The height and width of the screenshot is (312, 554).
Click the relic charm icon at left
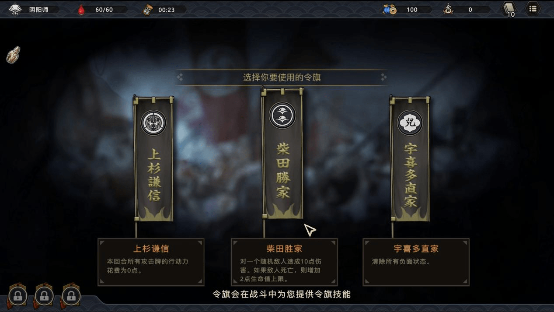pyautogui.click(x=13, y=55)
